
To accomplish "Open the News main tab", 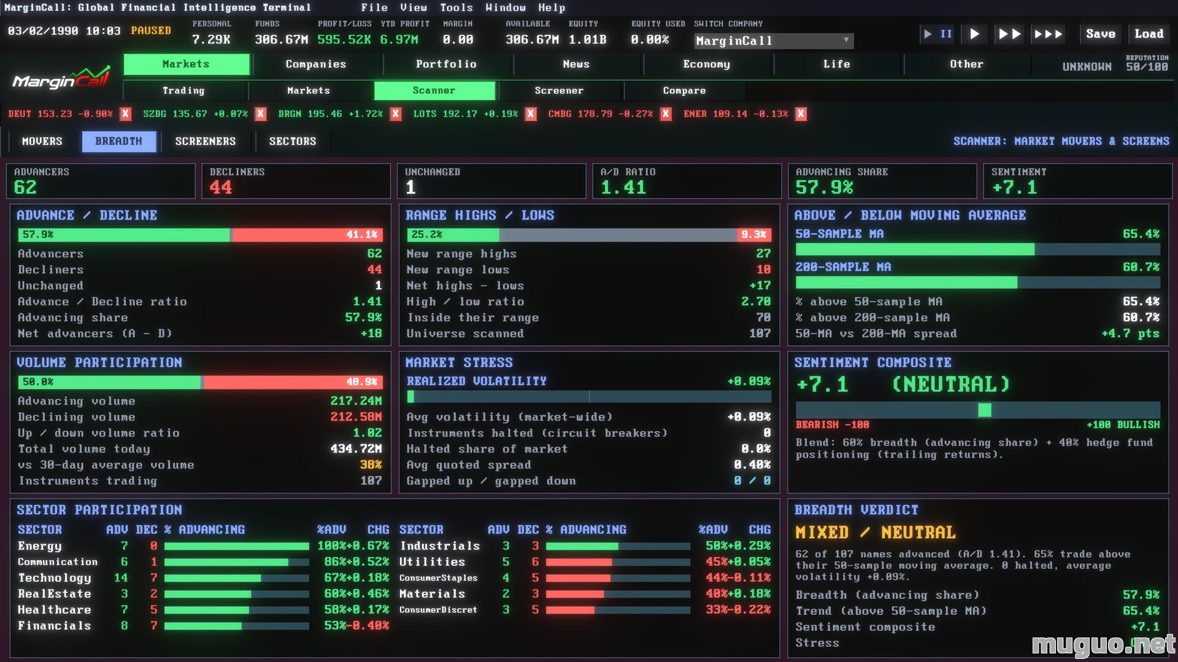I will click(576, 64).
